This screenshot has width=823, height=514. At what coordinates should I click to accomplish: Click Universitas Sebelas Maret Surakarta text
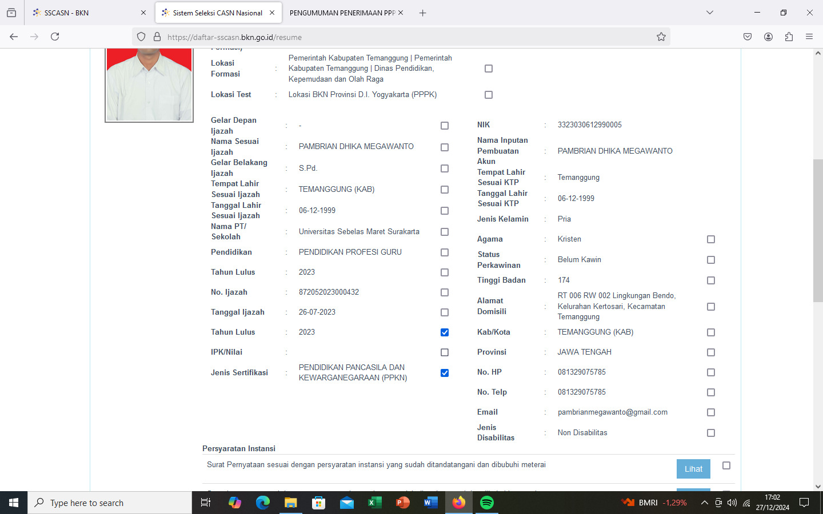click(x=359, y=232)
